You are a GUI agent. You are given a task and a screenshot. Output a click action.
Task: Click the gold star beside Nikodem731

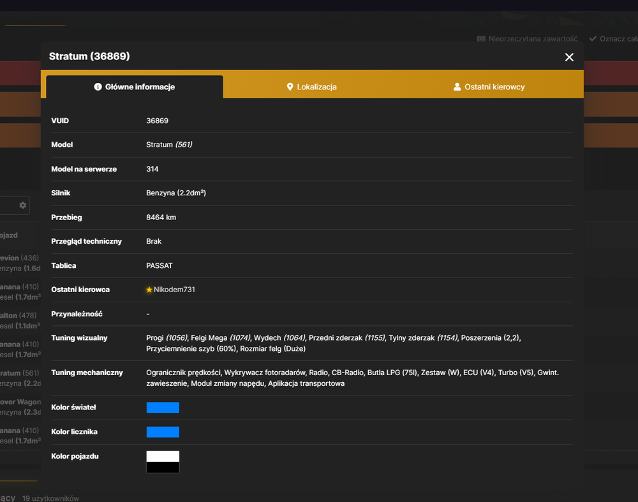(x=149, y=290)
